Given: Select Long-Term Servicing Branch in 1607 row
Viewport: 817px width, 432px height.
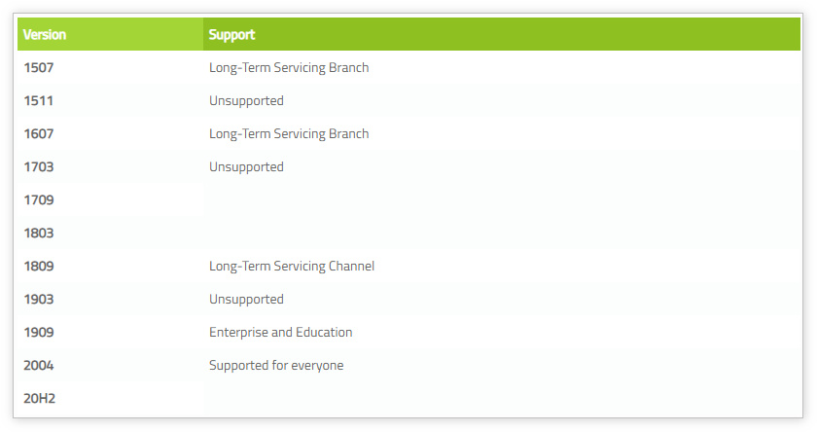Looking at the screenshot, I should [x=289, y=134].
